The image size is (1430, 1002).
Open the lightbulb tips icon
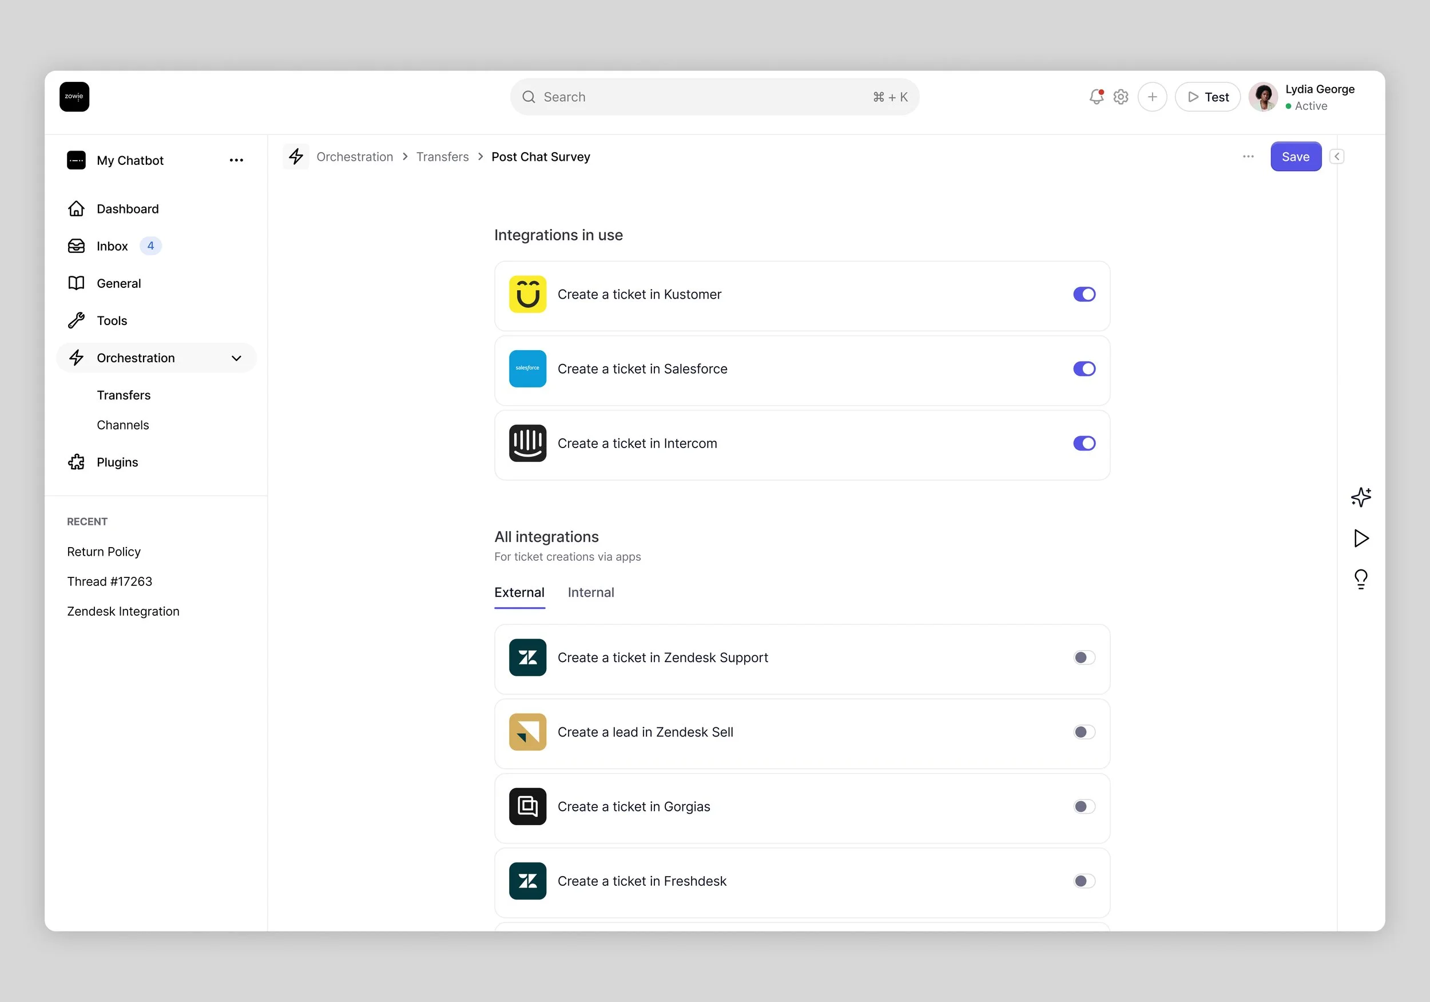1361,579
